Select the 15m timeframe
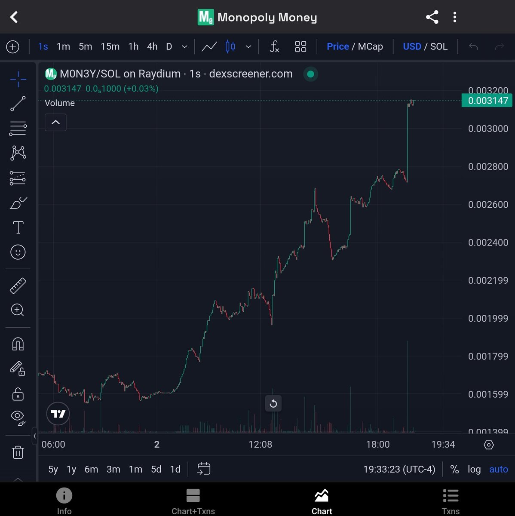515x516 pixels. pos(110,46)
